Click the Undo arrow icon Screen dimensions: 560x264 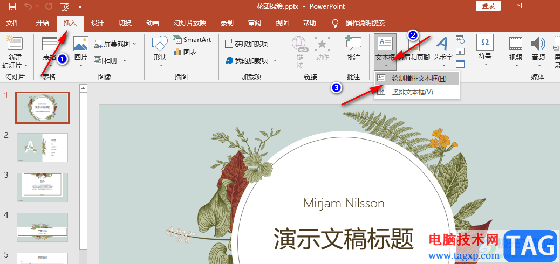pyautogui.click(x=28, y=6)
